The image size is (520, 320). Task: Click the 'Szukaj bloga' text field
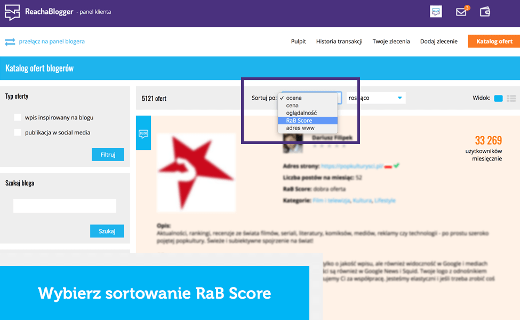[65, 206]
